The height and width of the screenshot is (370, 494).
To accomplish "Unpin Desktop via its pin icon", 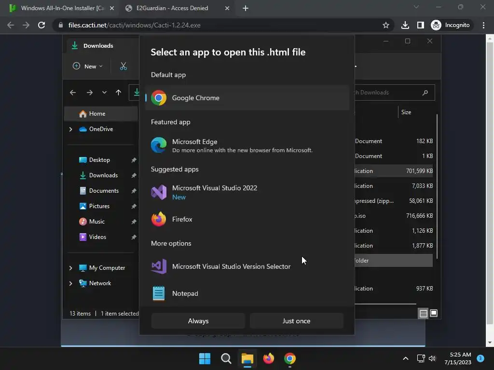I will [134, 160].
